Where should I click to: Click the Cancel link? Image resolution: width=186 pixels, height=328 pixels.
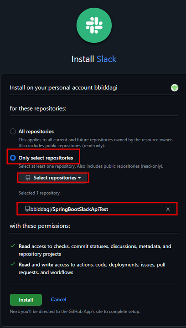tap(59, 300)
